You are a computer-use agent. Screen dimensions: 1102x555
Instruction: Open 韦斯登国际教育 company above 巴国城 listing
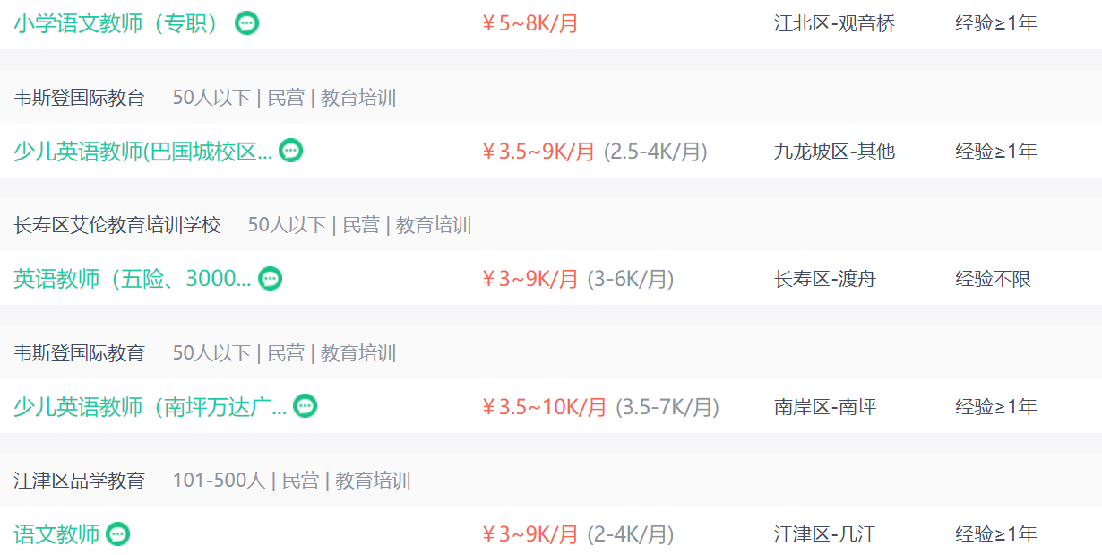click(x=79, y=98)
